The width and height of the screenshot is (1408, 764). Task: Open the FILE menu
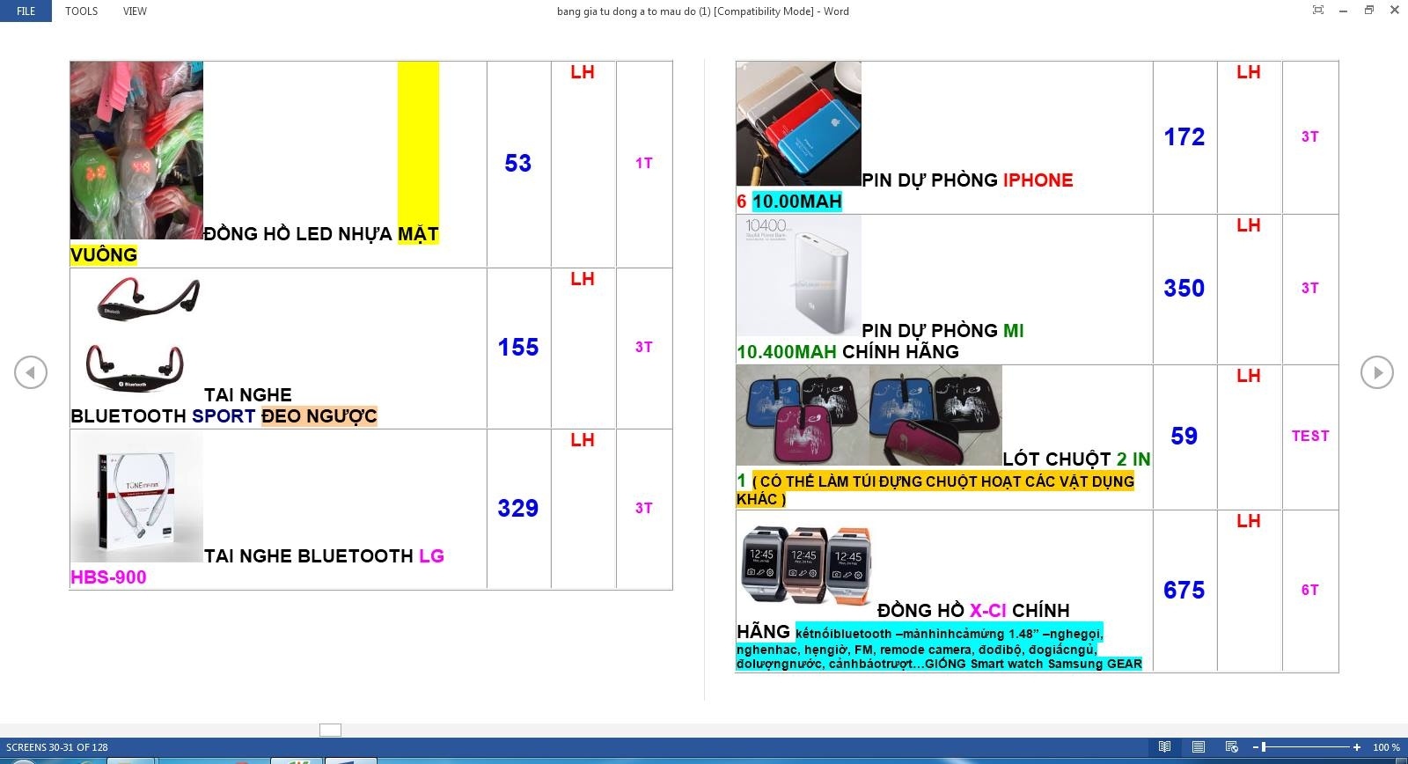pos(26,11)
